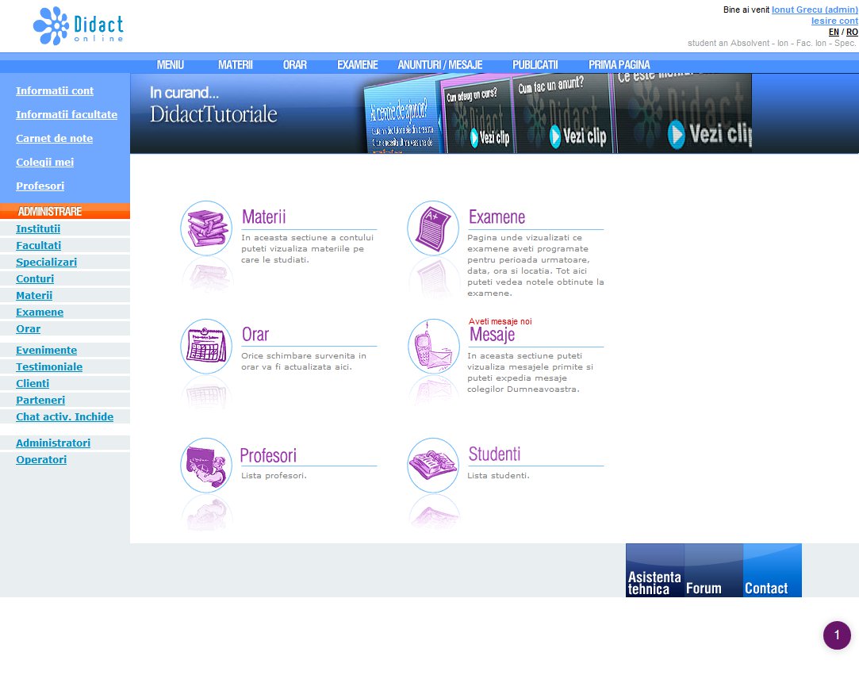Select ORAR in the top navigation

(x=295, y=65)
